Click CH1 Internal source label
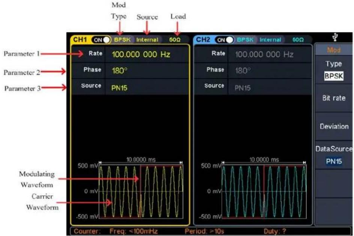This screenshot has width=354, height=236. point(147,40)
